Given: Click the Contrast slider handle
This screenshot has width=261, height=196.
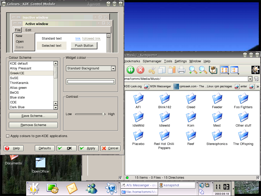Looking at the screenshot, I should (x=103, y=114).
